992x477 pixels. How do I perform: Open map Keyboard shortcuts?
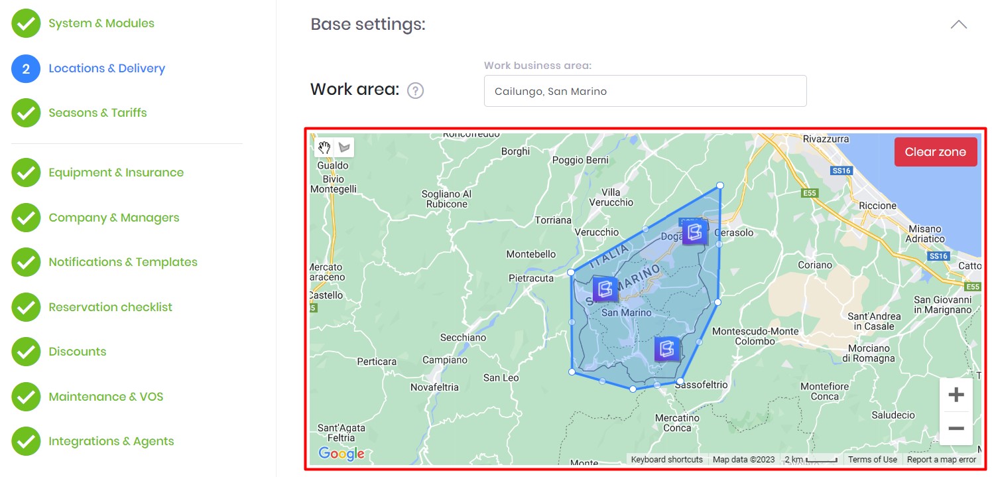point(666,459)
